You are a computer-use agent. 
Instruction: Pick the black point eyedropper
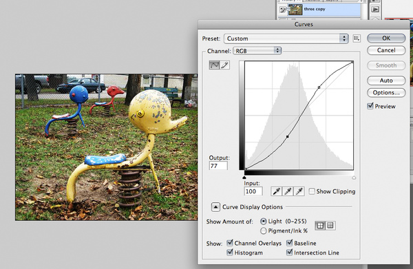276,191
